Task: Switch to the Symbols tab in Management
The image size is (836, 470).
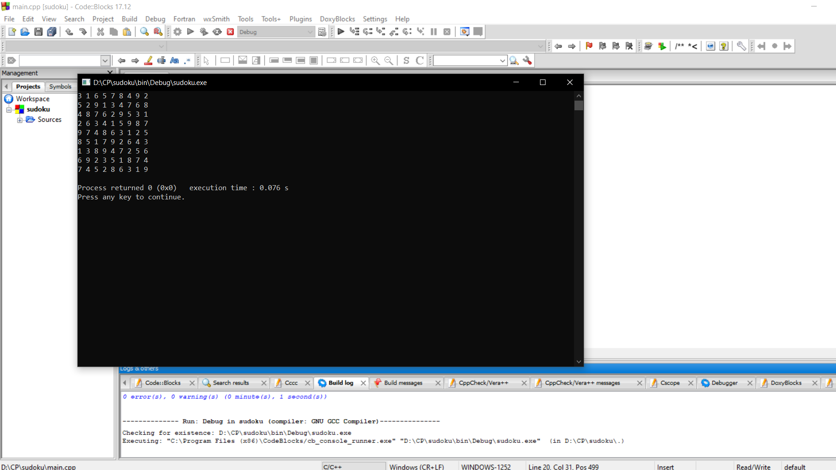Action: [60, 86]
